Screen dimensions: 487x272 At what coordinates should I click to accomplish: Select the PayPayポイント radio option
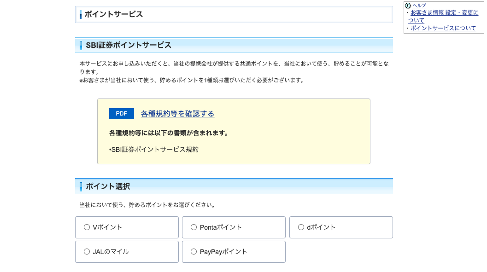tap(194, 252)
